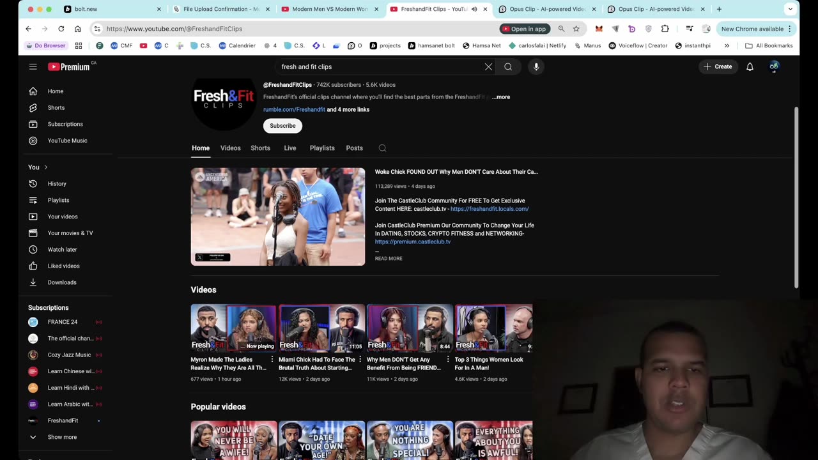
Task: Open All Bookmarks folder
Action: [x=769, y=46]
